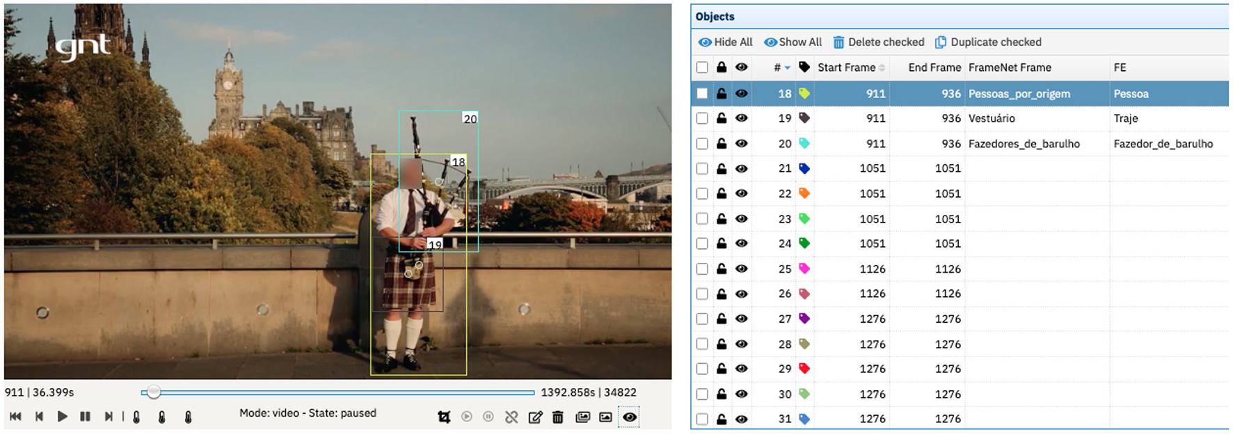This screenshot has width=1233, height=434.
Task: Click the crop bounding-box tool icon
Action: [444, 417]
